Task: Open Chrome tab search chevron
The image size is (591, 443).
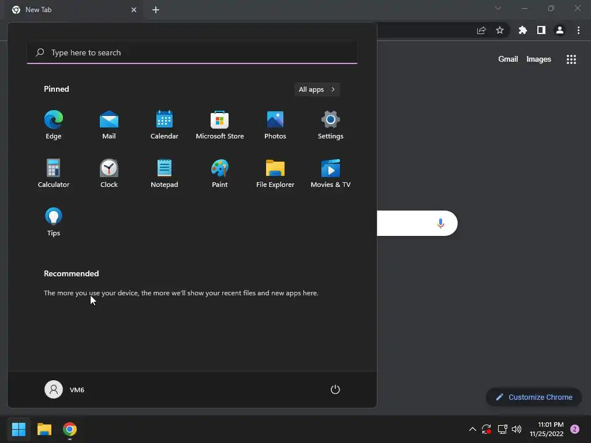Action: pyautogui.click(x=498, y=8)
